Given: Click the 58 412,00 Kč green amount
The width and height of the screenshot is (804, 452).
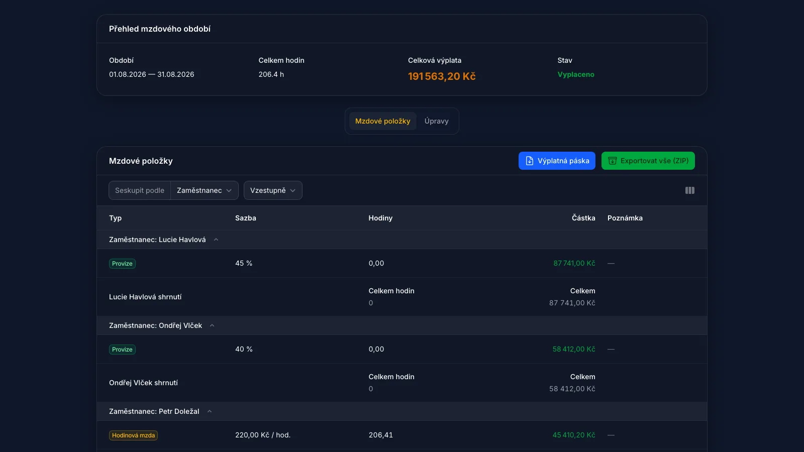Looking at the screenshot, I should click(x=574, y=349).
